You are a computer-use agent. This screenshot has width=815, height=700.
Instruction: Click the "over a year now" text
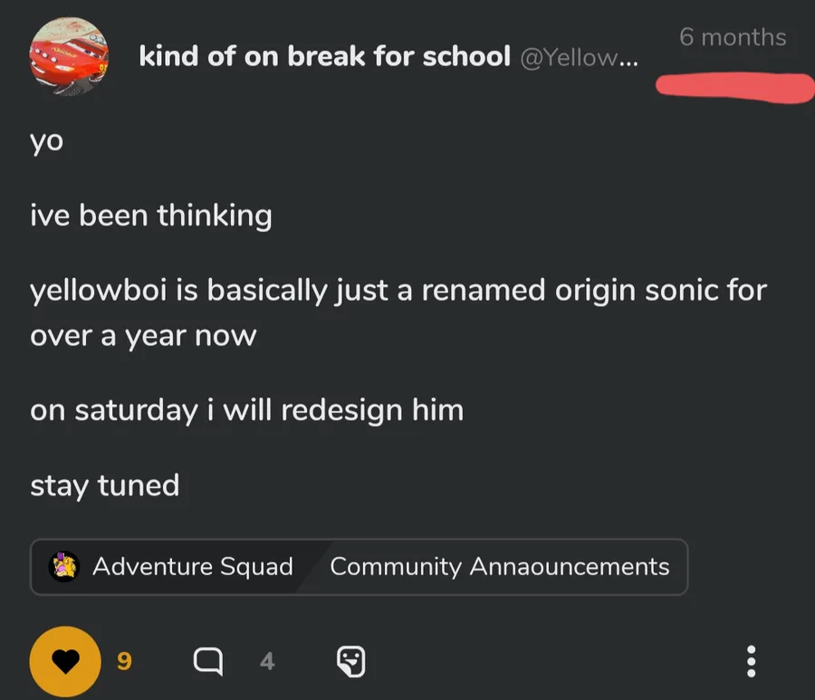coord(143,335)
